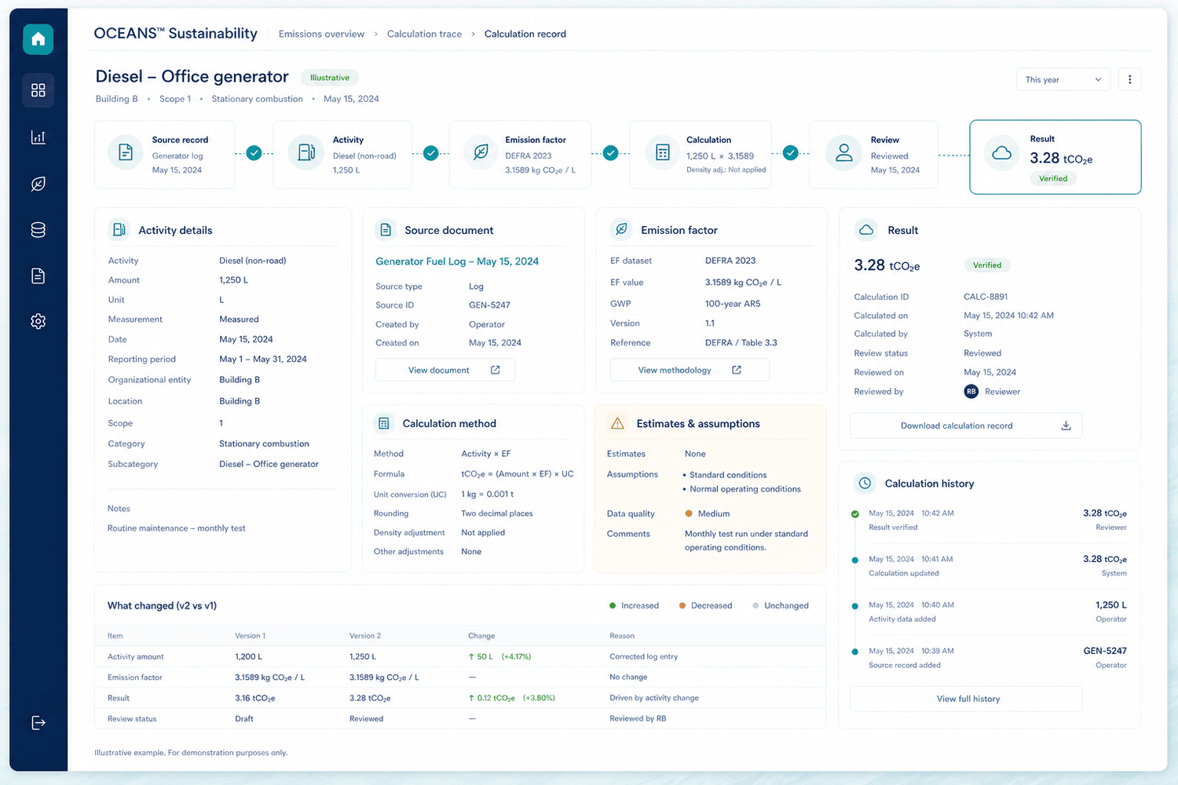The width and height of the screenshot is (1178, 785).
Task: Click the RB reviewer avatar
Action: pyautogui.click(x=971, y=392)
